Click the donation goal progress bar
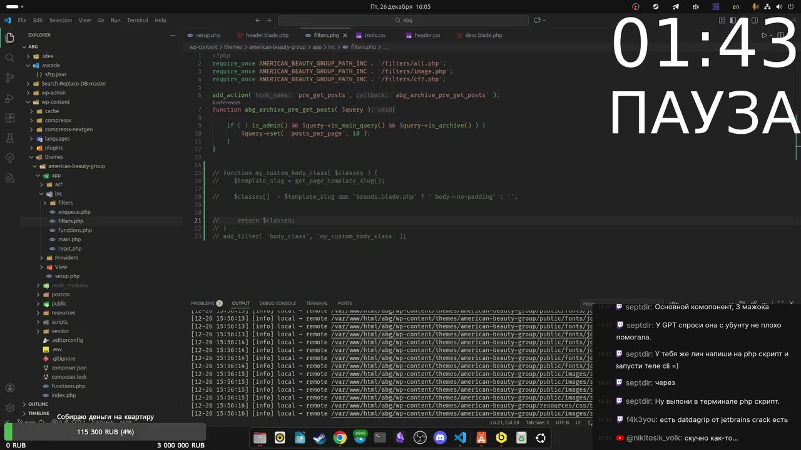Screen dimensions: 801x450 (105, 432)
